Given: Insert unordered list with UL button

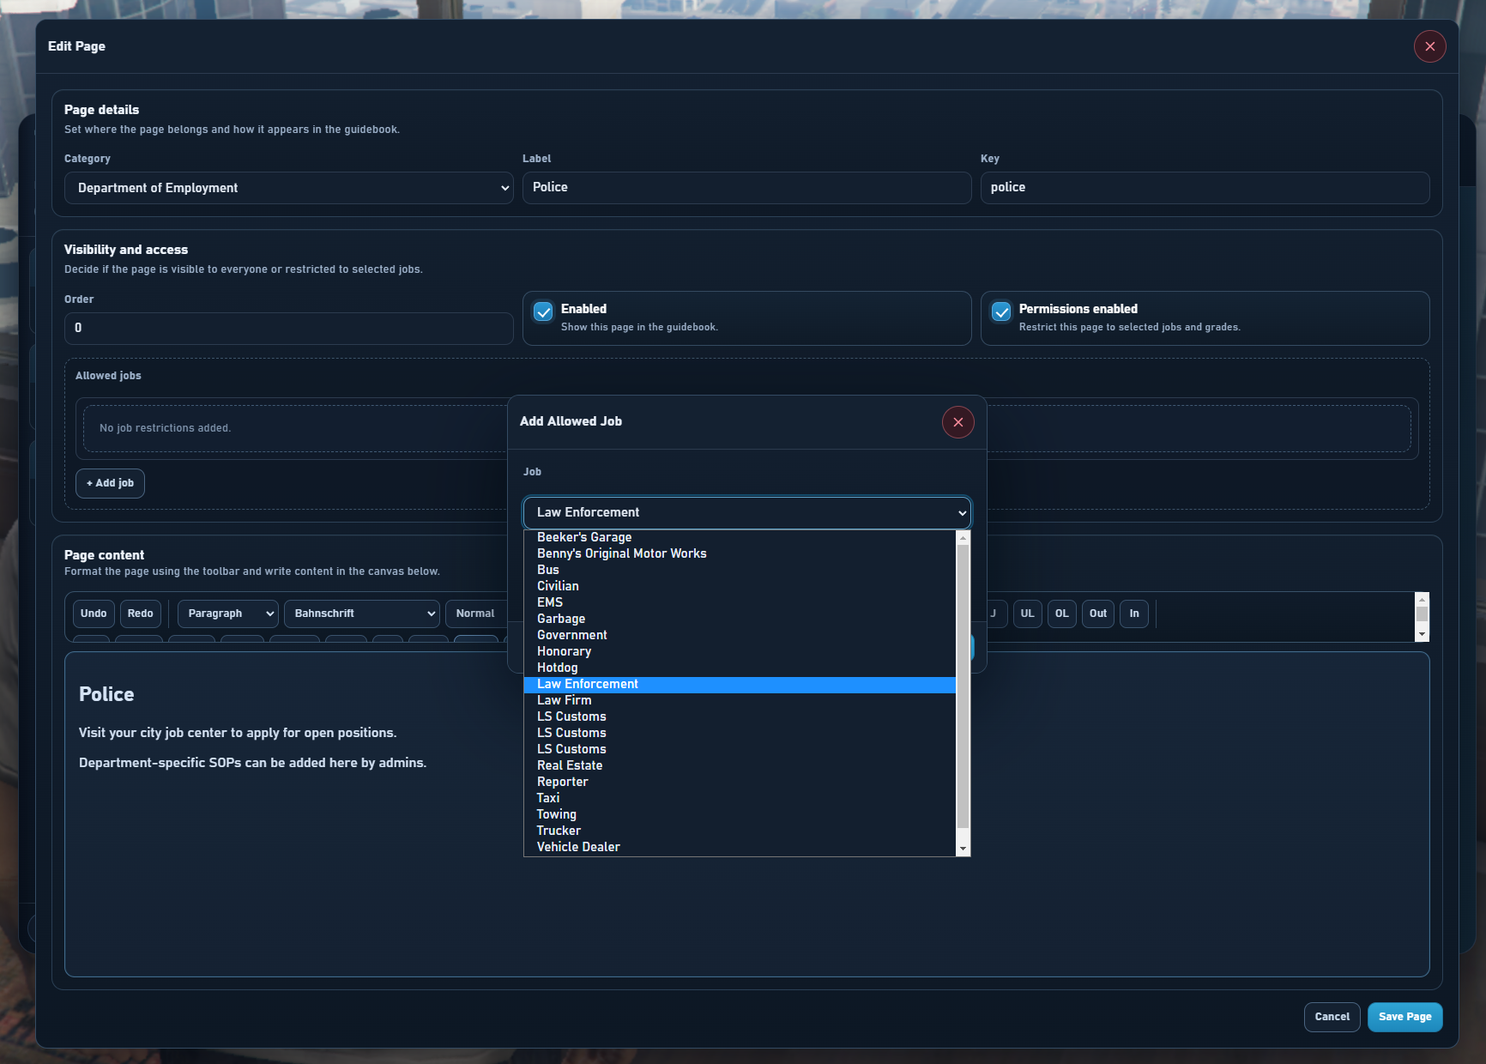Looking at the screenshot, I should pos(1027,614).
